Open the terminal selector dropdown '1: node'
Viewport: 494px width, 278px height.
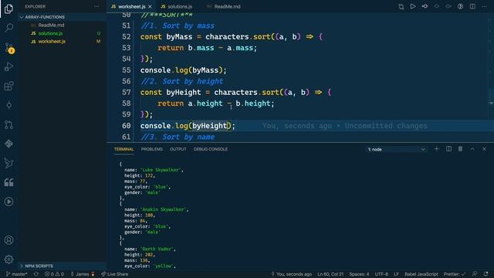coord(396,149)
